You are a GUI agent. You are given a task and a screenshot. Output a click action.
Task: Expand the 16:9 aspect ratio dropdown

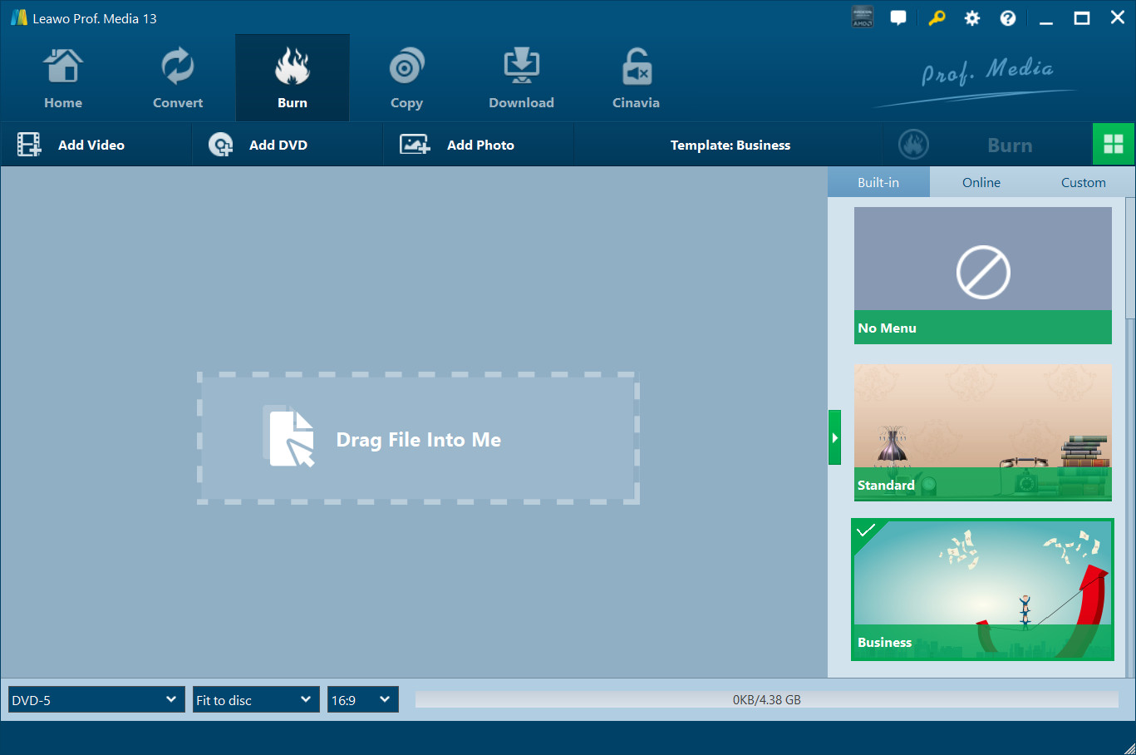point(363,700)
